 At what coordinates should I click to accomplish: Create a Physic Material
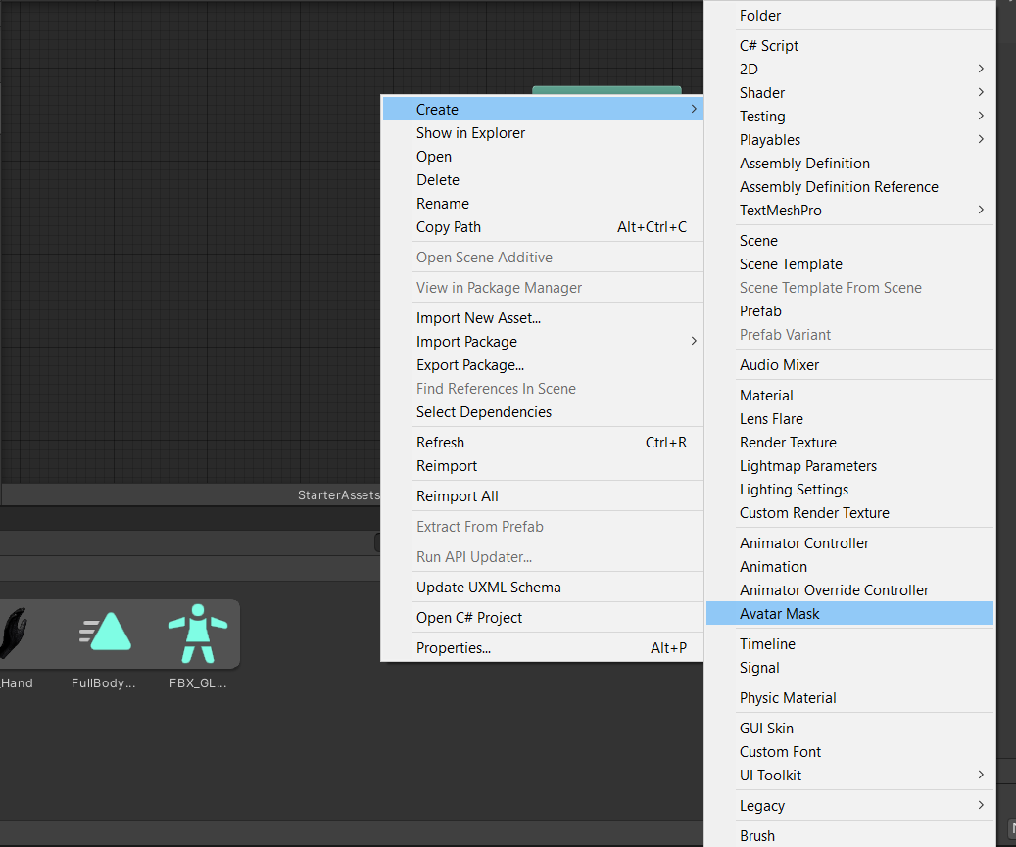click(849, 697)
